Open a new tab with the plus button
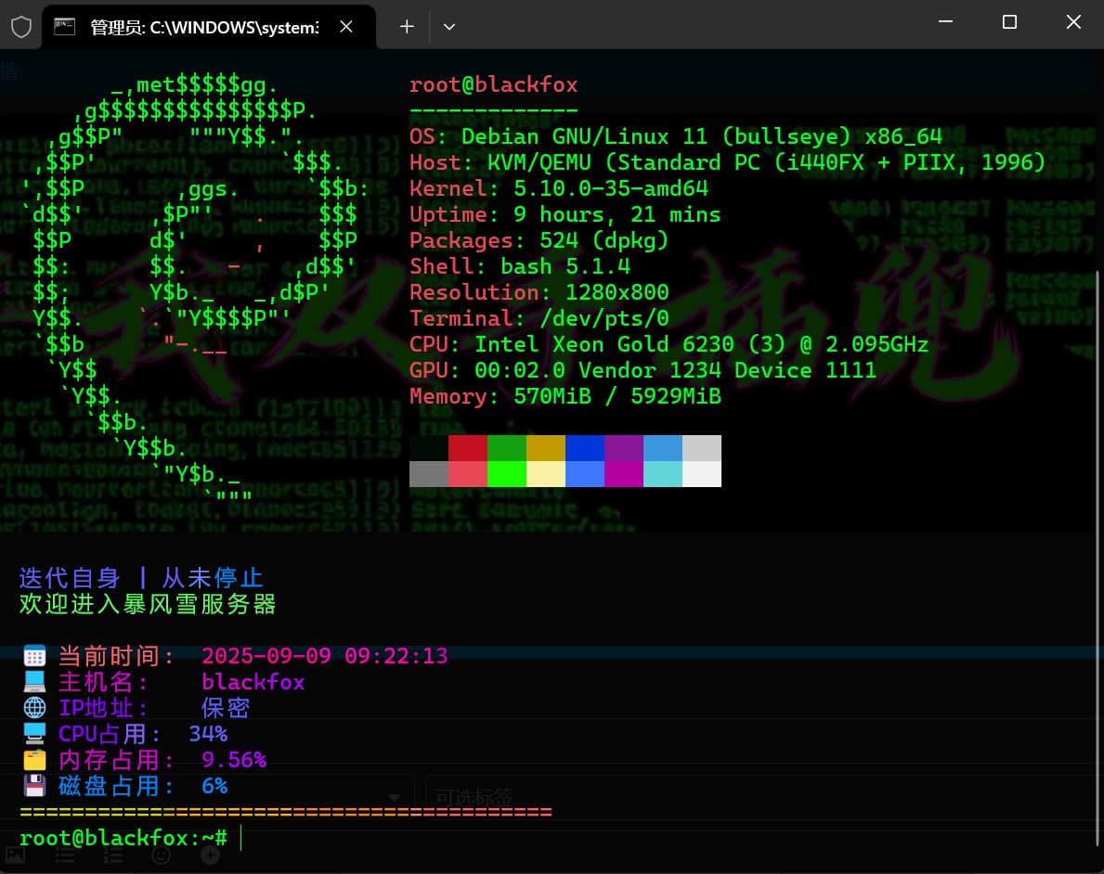Image resolution: width=1104 pixels, height=874 pixels. point(407,27)
